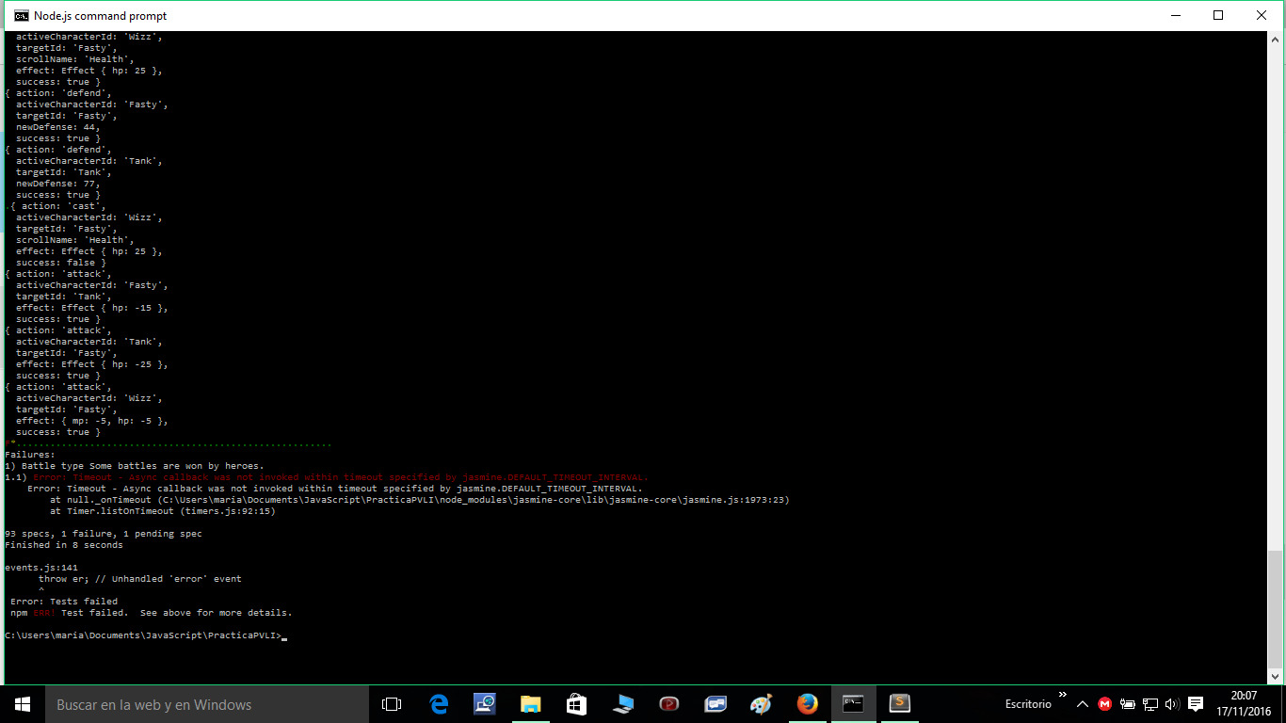Open the Node.js command prompt system menu icon
This screenshot has width=1286, height=723.
click(20, 16)
